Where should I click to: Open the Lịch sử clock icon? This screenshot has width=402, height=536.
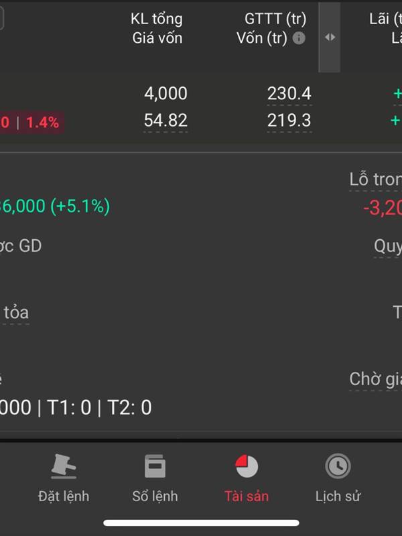[338, 466]
